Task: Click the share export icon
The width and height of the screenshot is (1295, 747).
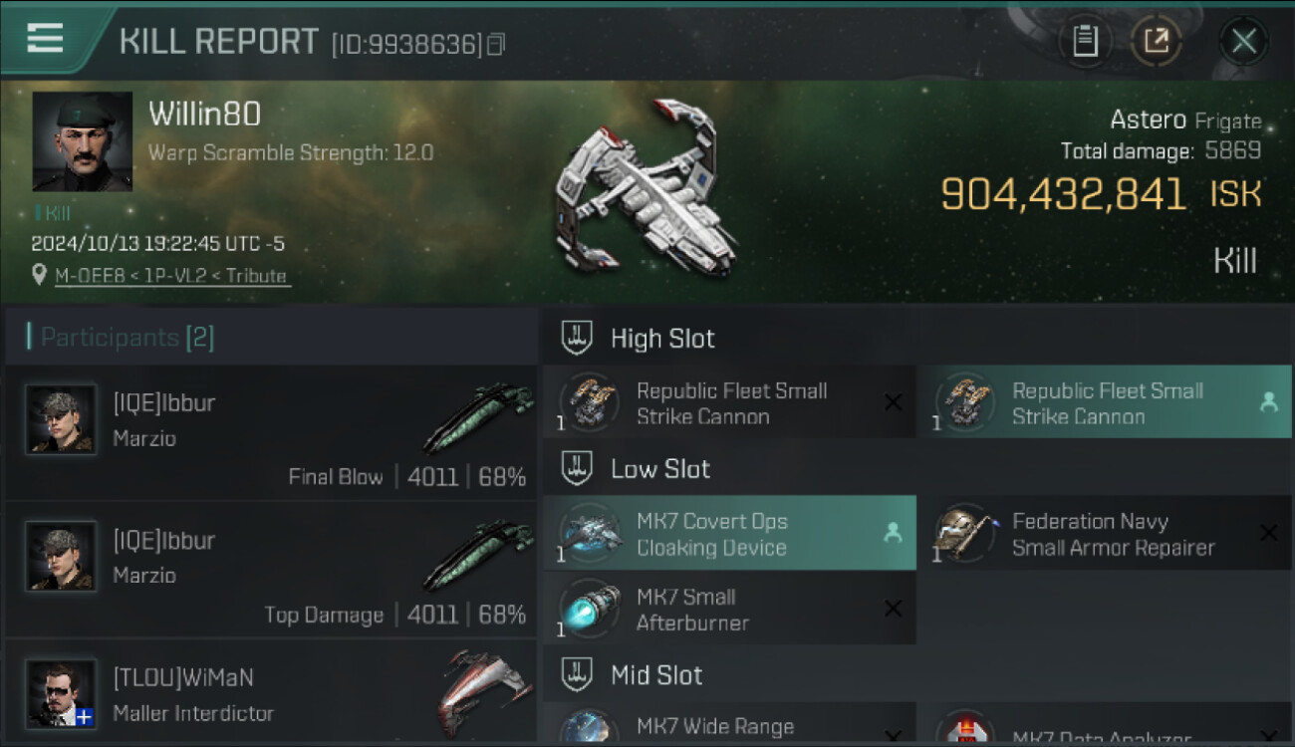Action: pyautogui.click(x=1156, y=41)
